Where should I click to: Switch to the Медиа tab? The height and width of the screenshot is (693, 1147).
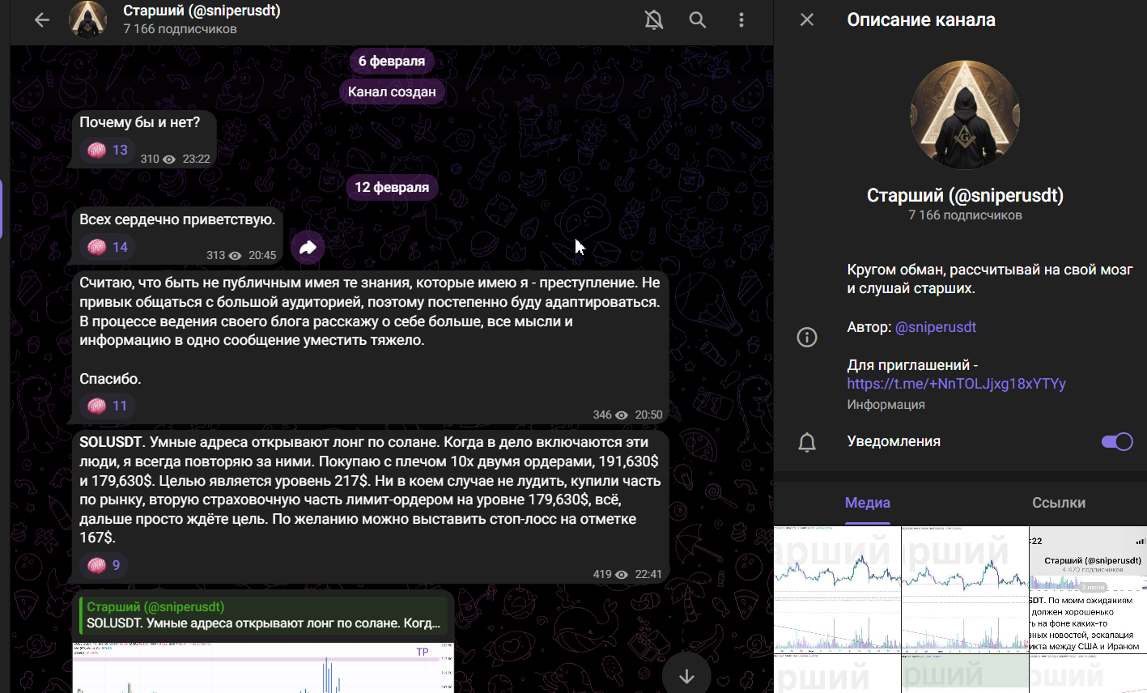coord(867,503)
